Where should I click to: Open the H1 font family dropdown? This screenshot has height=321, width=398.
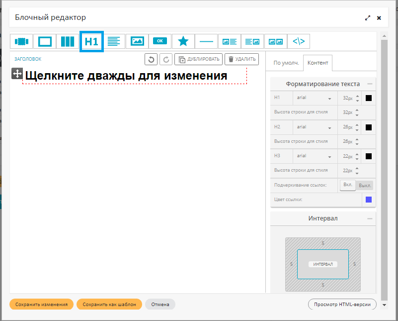315,98
